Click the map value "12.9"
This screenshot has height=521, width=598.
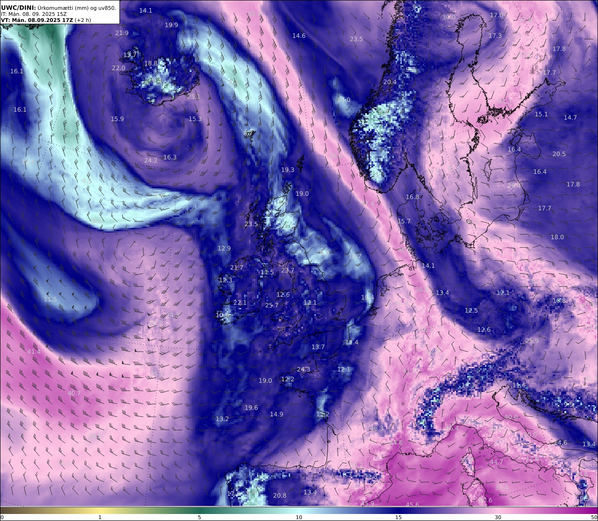(224, 249)
